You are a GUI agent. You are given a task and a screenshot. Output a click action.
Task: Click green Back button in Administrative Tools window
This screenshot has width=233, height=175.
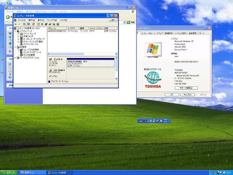(8, 17)
